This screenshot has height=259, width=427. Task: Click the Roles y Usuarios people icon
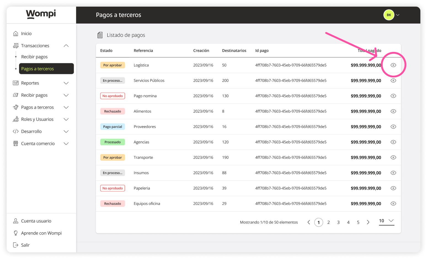(16, 119)
